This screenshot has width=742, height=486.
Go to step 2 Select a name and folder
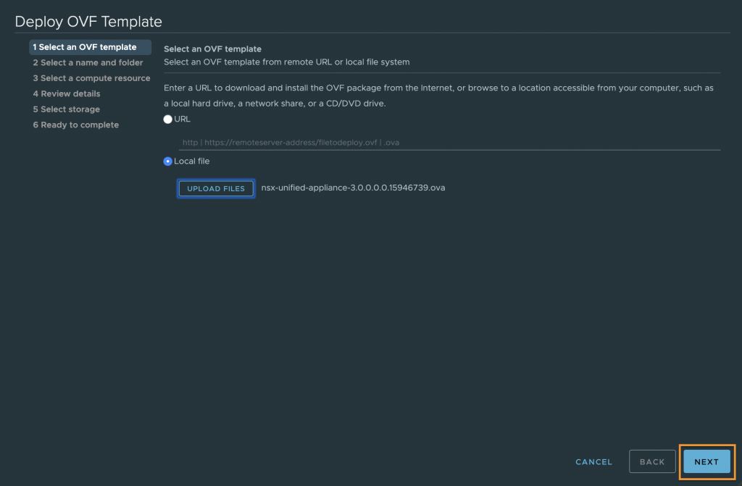pyautogui.click(x=88, y=62)
